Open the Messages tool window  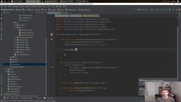point(48,98)
